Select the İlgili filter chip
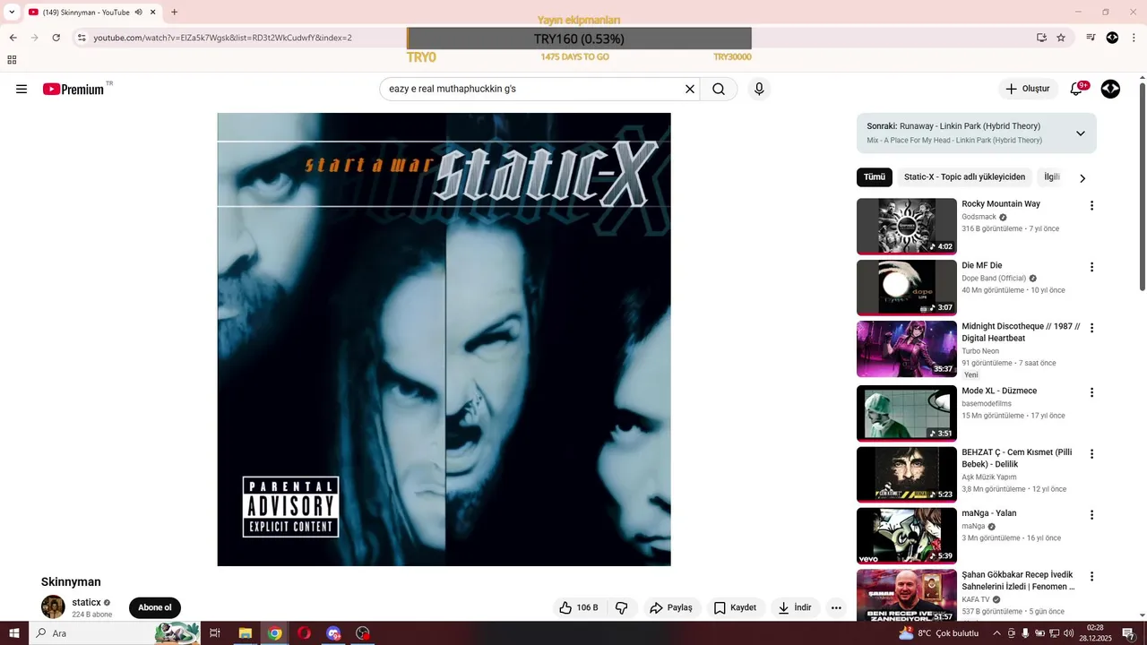Screen dimensions: 1147x645 point(1052,177)
